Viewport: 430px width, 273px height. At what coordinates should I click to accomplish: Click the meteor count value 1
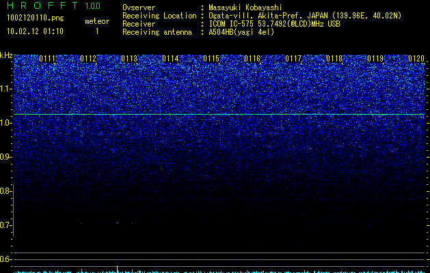click(97, 31)
